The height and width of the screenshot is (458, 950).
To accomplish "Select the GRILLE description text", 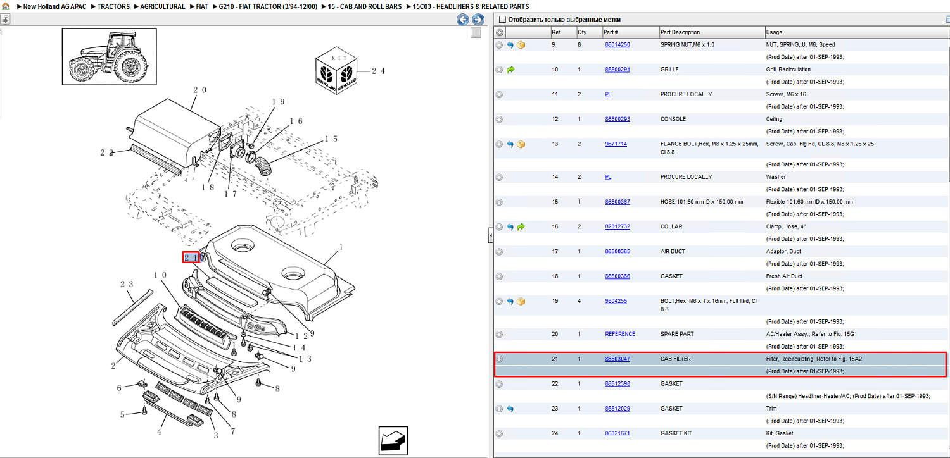I will [669, 70].
